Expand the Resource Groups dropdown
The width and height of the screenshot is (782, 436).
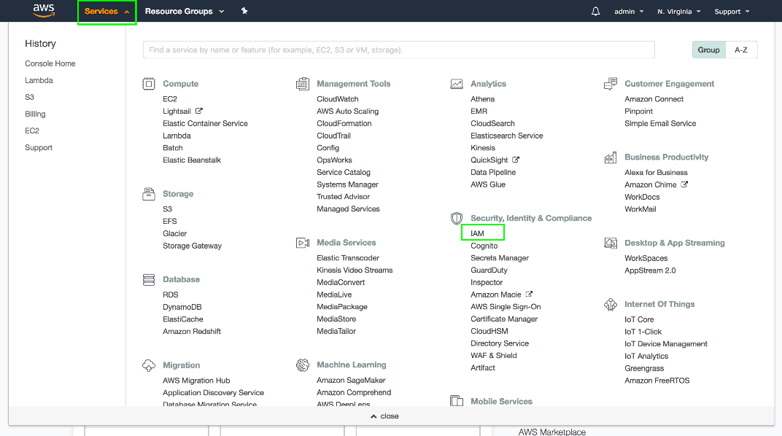pos(185,12)
